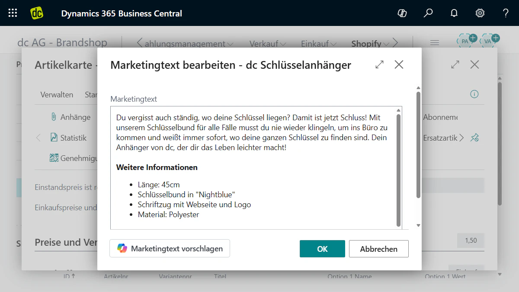Open the hamburger menu in navigation bar
This screenshot has width=519, height=292.
(x=435, y=43)
